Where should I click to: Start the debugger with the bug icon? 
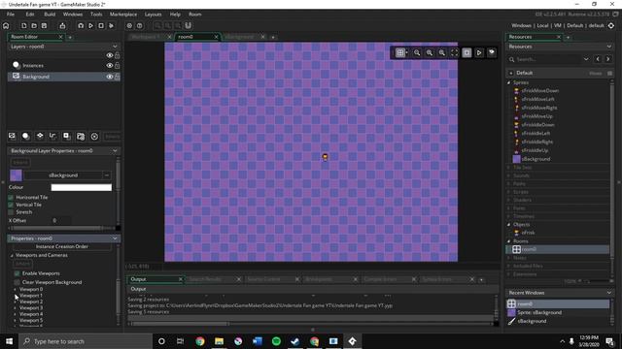point(81,26)
